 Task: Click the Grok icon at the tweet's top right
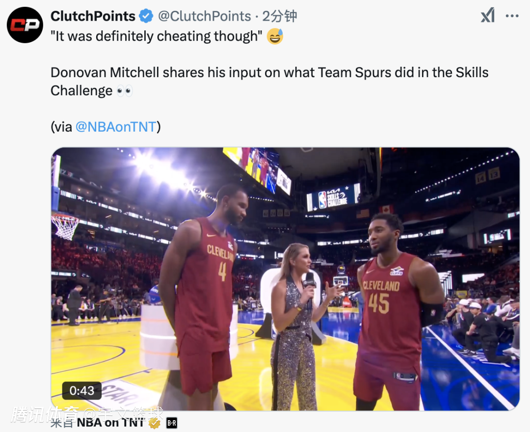pos(488,15)
